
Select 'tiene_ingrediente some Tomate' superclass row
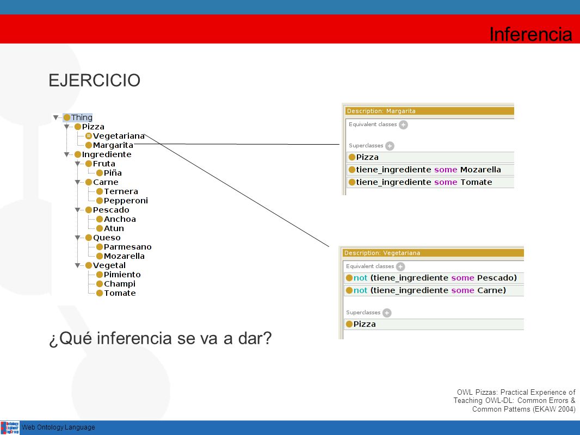tap(430, 182)
